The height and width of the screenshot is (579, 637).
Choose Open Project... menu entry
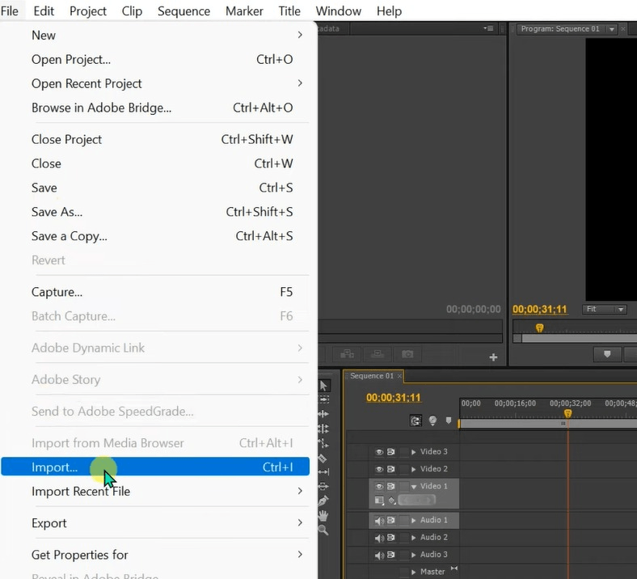tap(155, 59)
